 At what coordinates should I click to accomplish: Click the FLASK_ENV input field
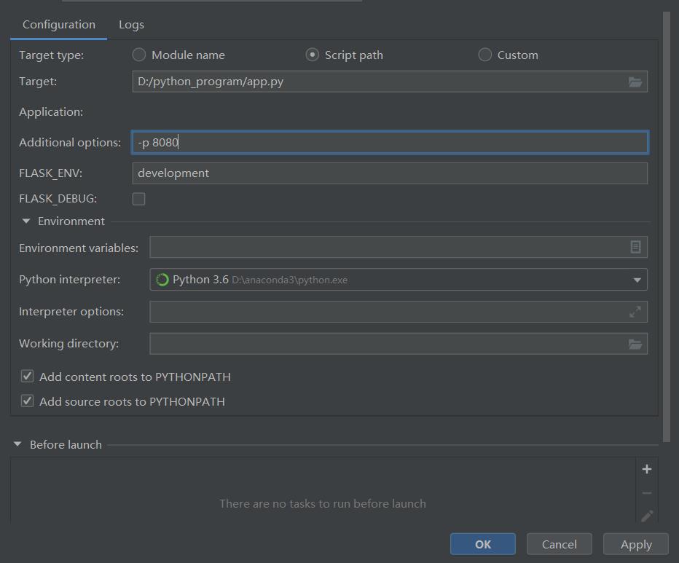[390, 173]
